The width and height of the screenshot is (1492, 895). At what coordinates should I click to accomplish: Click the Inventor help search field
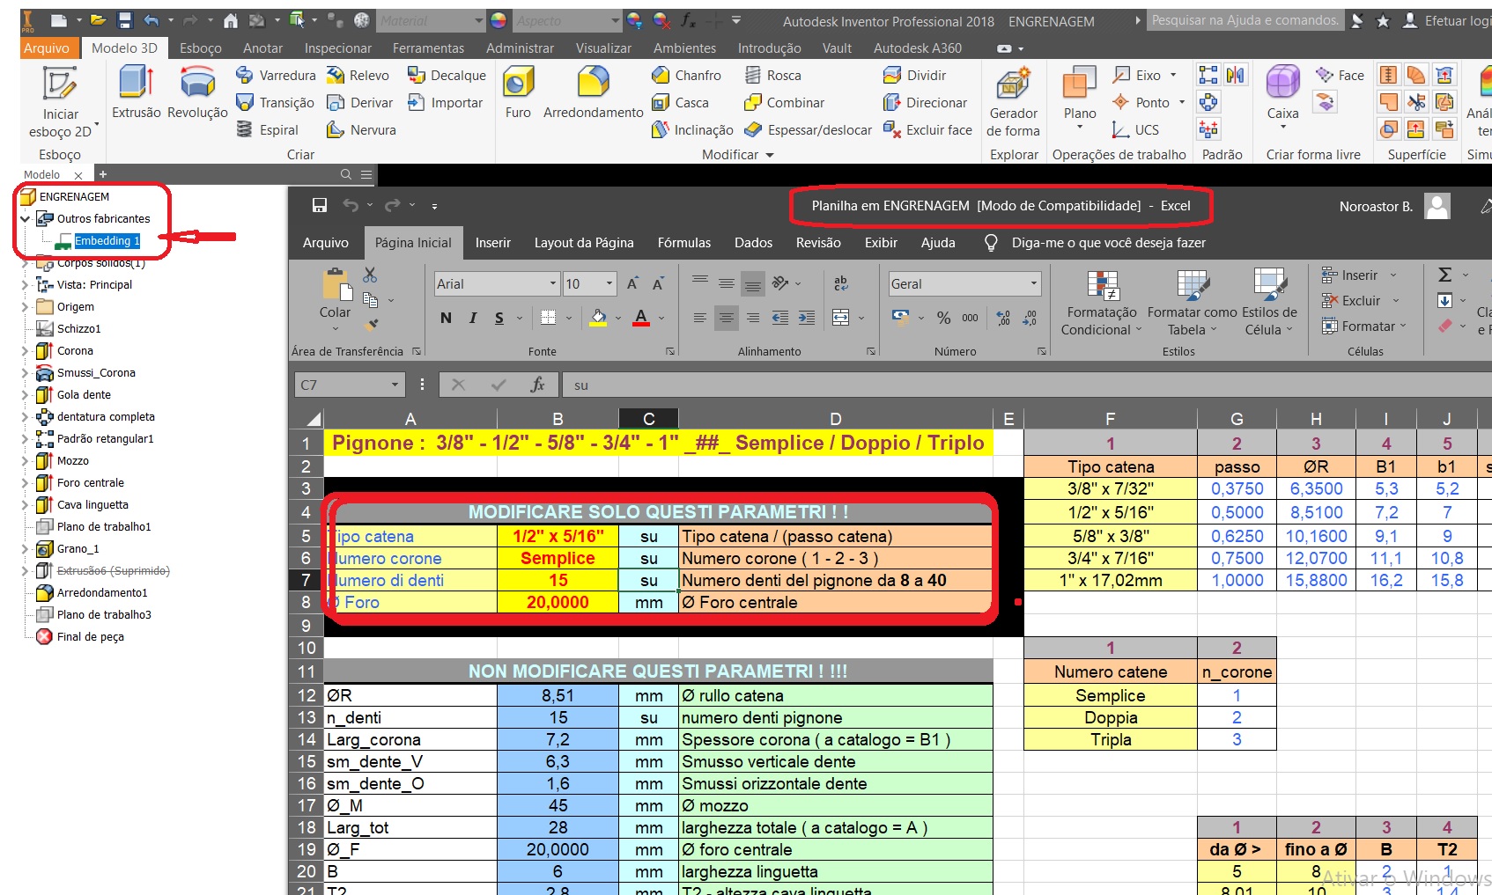coord(1245,20)
